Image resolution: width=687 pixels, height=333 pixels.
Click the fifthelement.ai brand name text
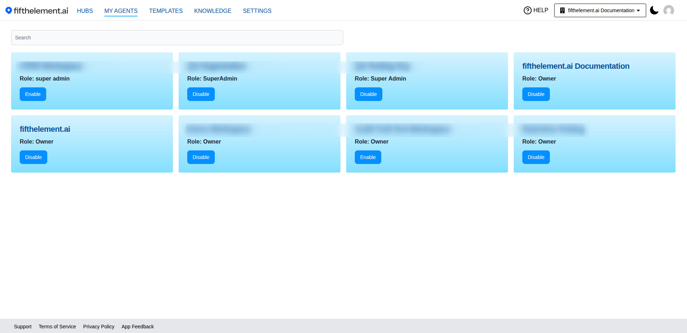(x=41, y=11)
